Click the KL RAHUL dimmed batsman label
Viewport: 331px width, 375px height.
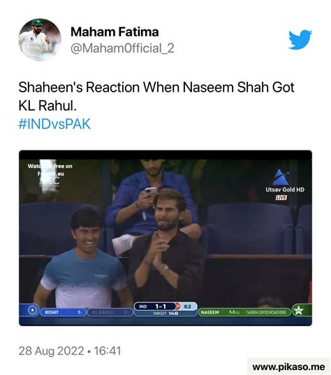[x=110, y=312]
